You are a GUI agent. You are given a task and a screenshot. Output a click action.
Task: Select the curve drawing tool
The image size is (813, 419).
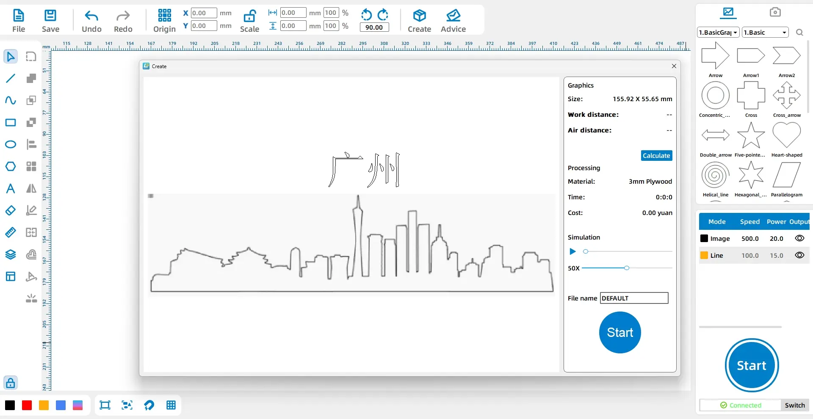[11, 100]
